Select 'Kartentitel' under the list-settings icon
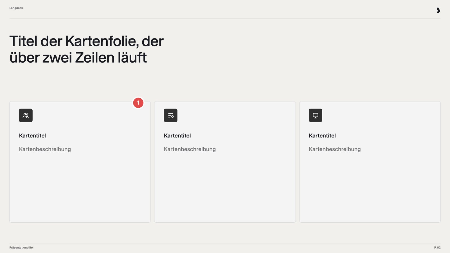Viewport: 450px width, 253px height. pyautogui.click(x=177, y=135)
